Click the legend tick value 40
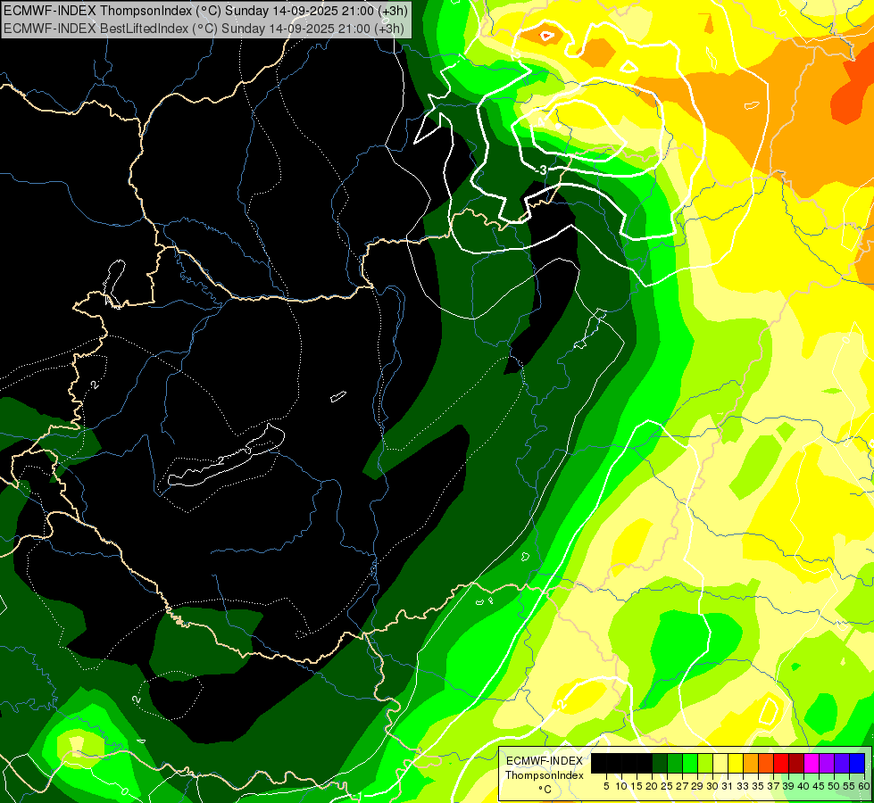The height and width of the screenshot is (803, 874). 803,786
